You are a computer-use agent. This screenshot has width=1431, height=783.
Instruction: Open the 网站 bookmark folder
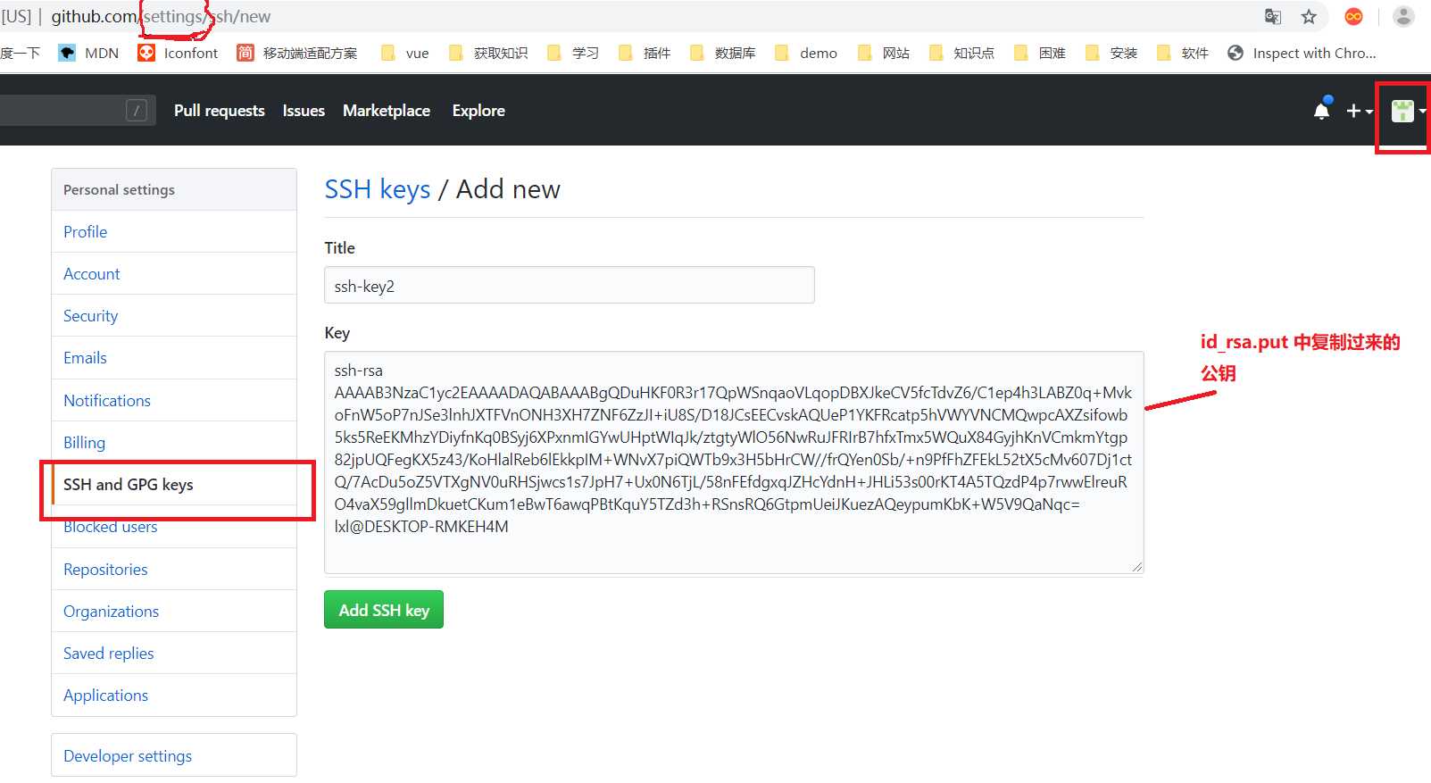coord(884,53)
